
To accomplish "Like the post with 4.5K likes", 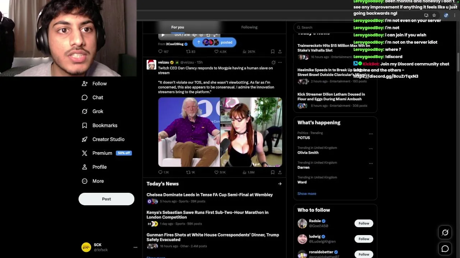I will (x=220, y=52).
